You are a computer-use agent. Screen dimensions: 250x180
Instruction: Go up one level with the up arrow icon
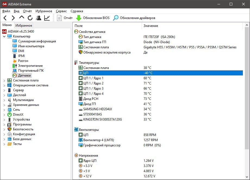click(x=22, y=17)
